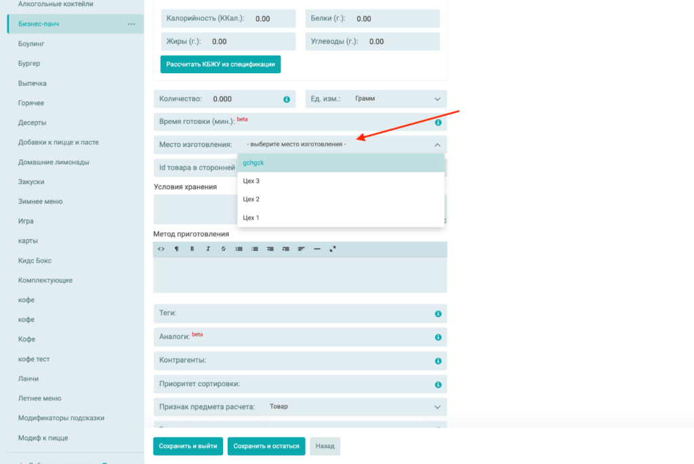Viewport: 694px width, 464px height.
Task: Click info icon for Контрагенты field
Action: (438, 361)
